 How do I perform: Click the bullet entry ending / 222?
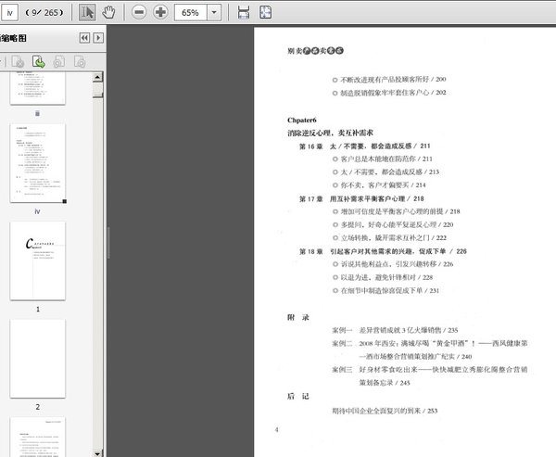coord(389,237)
